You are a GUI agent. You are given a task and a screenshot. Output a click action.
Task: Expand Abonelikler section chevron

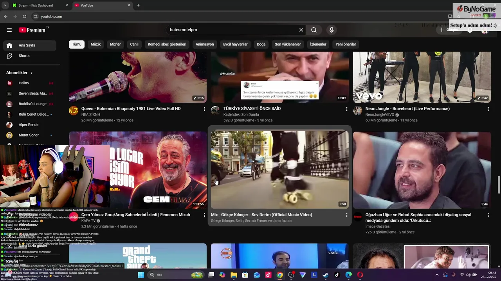point(32,73)
